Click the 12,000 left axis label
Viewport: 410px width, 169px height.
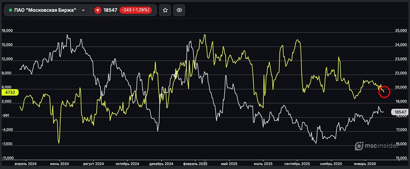point(7,59)
